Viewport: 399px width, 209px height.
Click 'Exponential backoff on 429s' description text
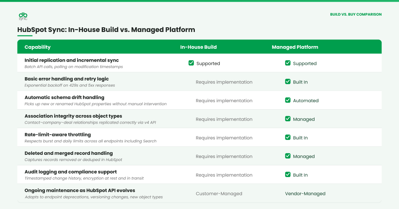[70, 85]
